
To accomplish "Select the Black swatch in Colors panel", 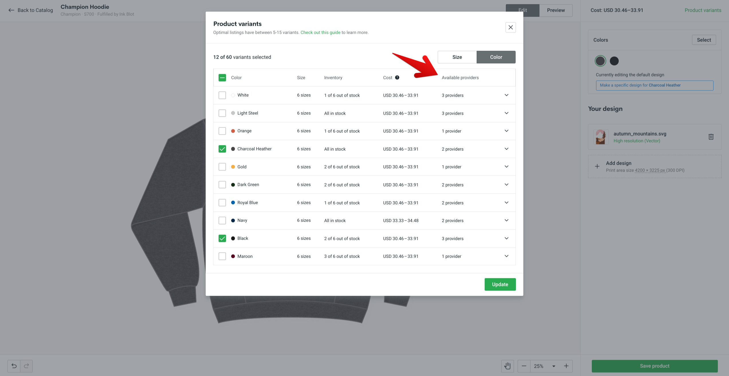I will 614,61.
